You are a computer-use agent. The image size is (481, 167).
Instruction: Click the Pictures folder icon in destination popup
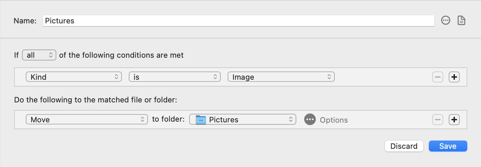pyautogui.click(x=201, y=120)
